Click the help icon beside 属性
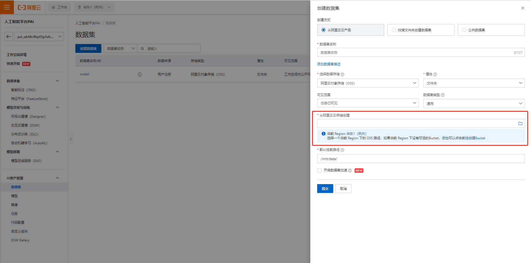This screenshot has width=531, height=263. point(435,74)
